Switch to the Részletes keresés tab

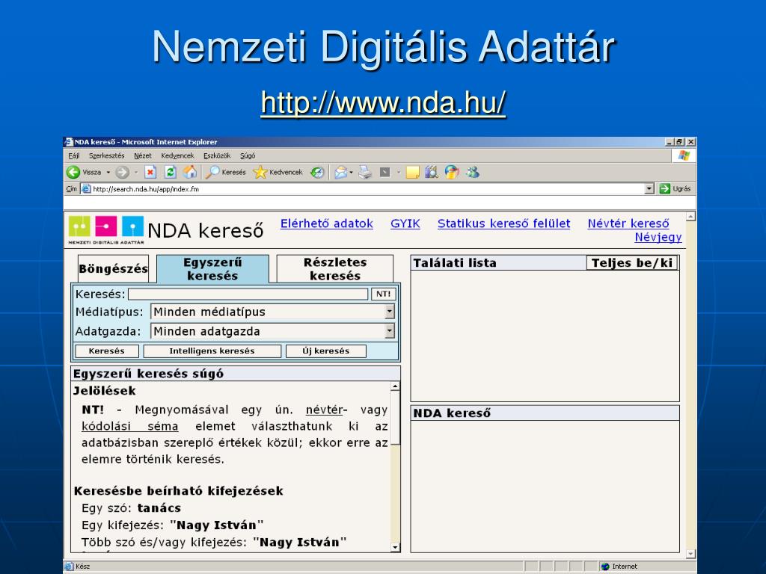tap(335, 268)
